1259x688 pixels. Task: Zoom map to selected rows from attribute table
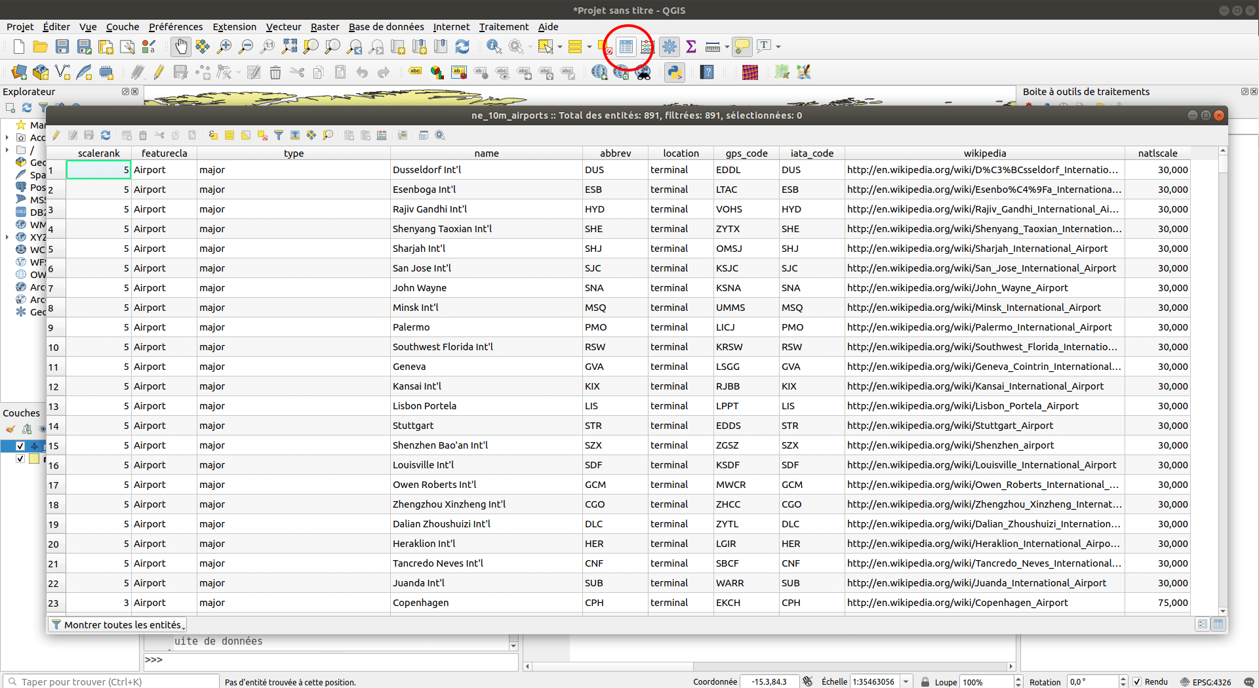tap(328, 135)
